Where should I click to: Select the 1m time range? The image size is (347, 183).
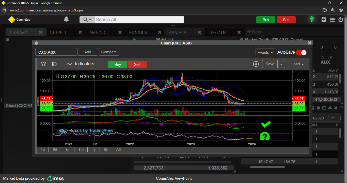(68, 149)
